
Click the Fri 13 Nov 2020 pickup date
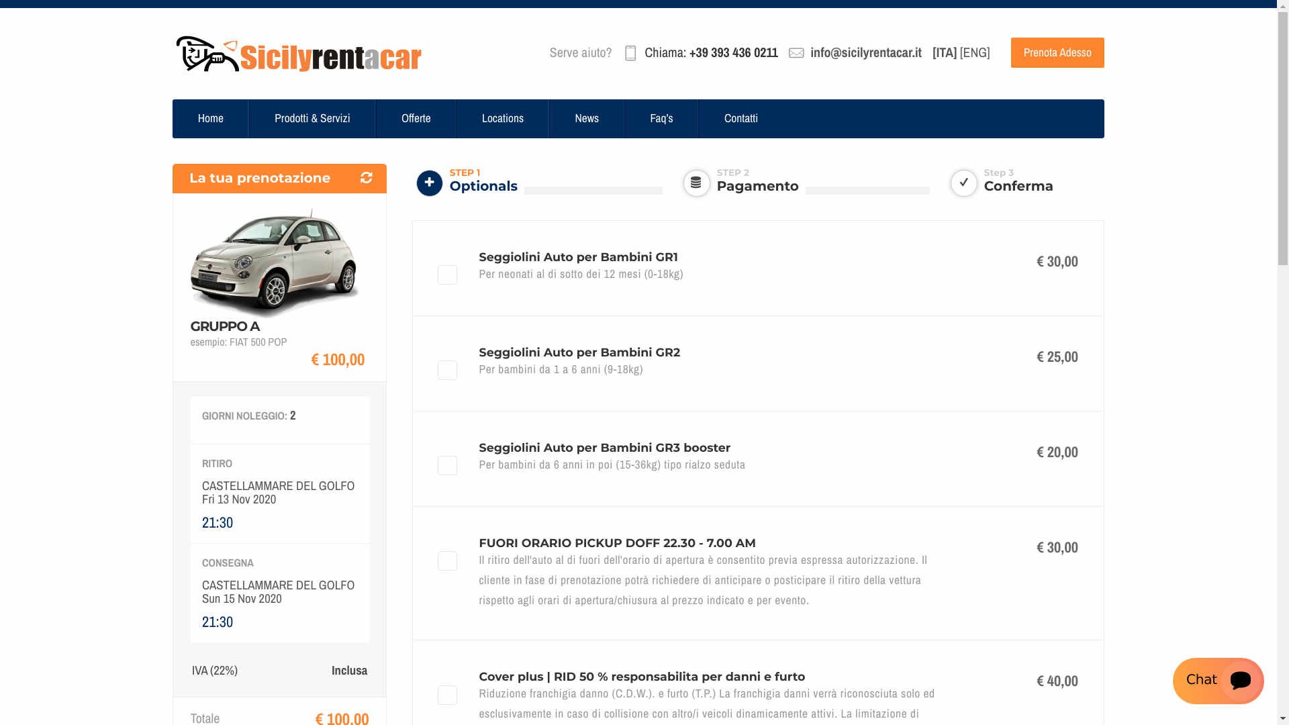[x=239, y=499]
